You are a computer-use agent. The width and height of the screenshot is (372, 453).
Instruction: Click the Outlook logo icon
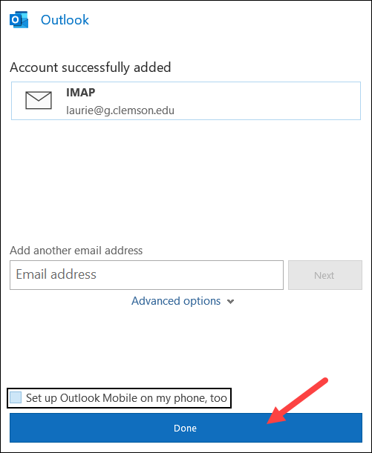click(x=19, y=20)
